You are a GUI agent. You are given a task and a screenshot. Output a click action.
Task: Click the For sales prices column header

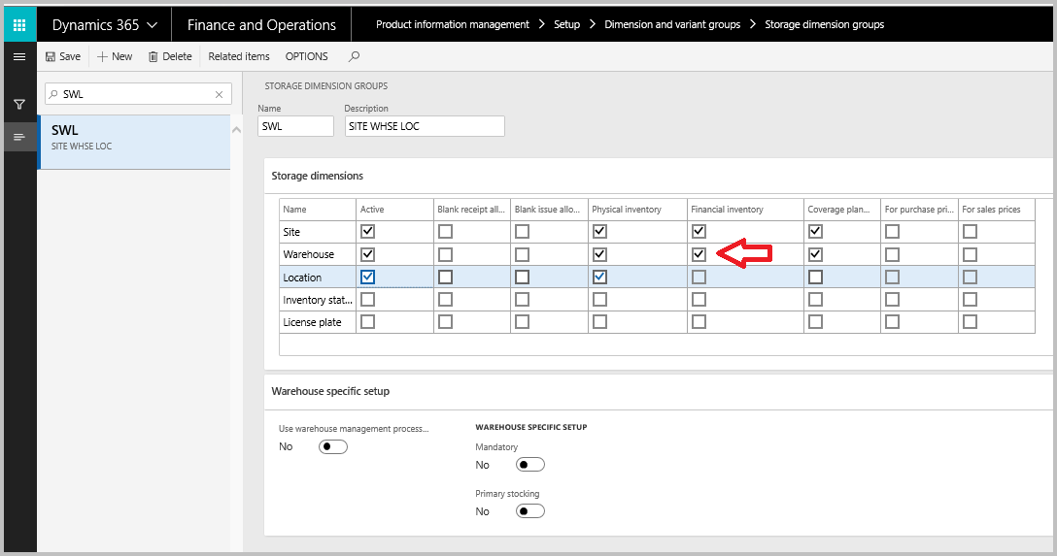pyautogui.click(x=997, y=210)
